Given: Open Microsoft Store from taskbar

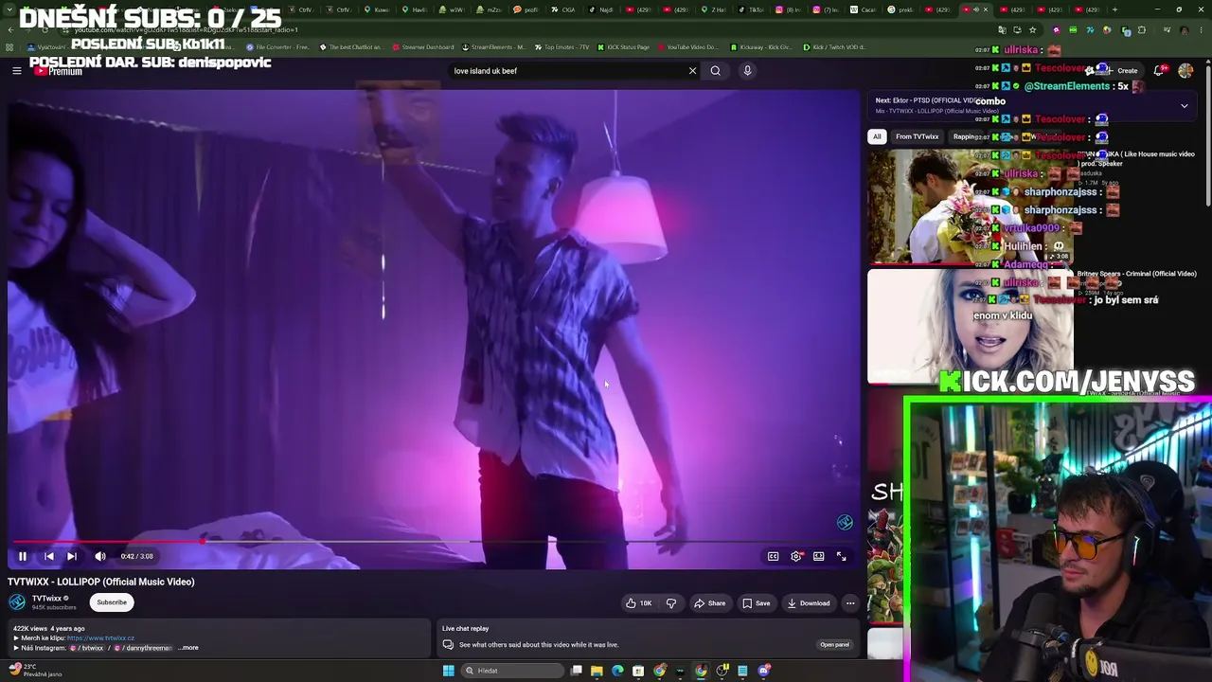Looking at the screenshot, I should 638,671.
